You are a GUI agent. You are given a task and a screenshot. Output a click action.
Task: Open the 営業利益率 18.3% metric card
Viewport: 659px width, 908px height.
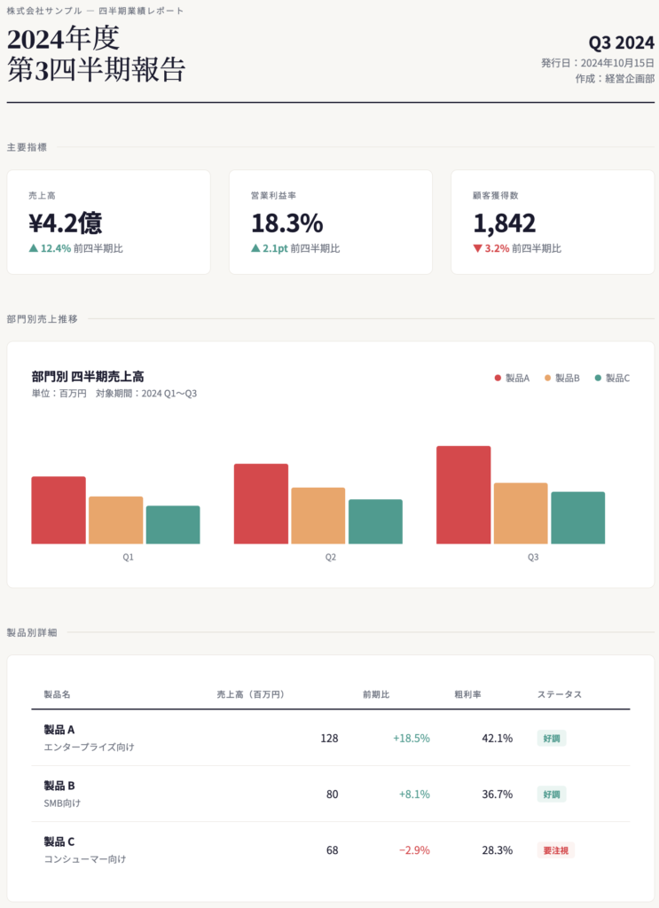(330, 222)
